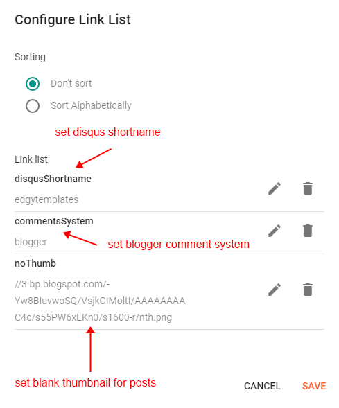Screen dimensions: 339x408
Task: Click the Link list section label
Action: point(31,159)
